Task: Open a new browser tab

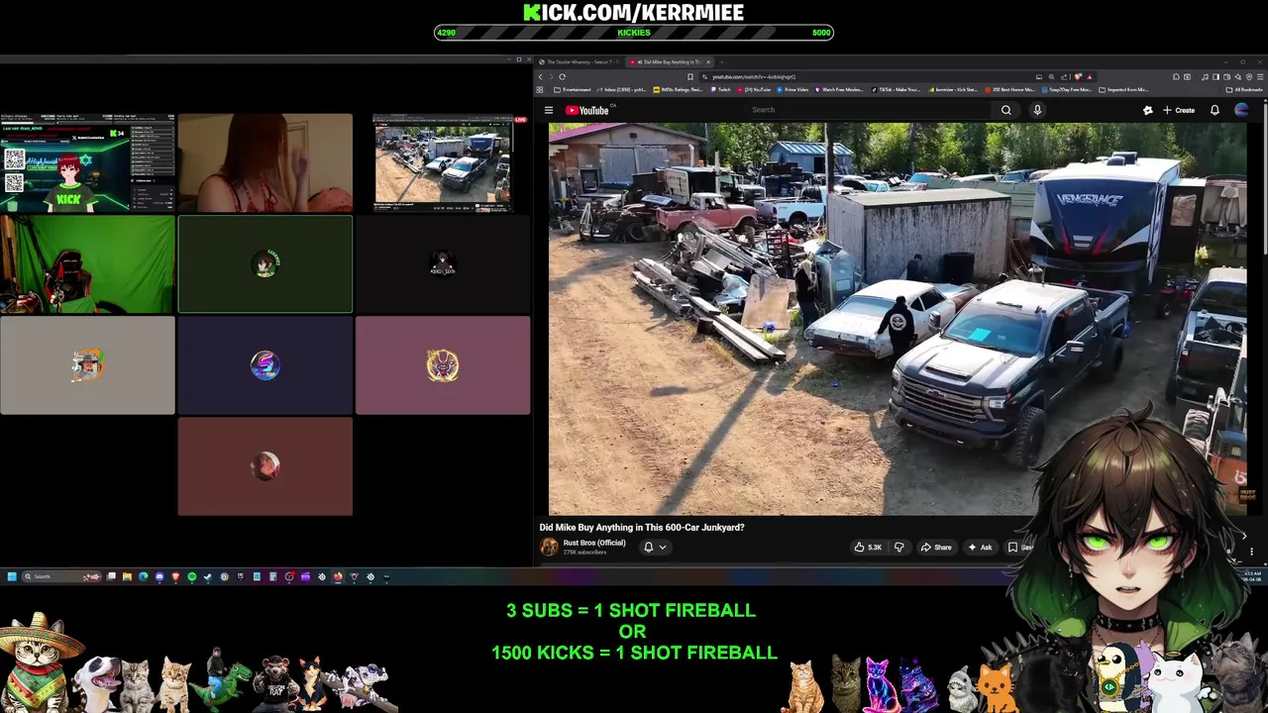Action: pos(722,61)
